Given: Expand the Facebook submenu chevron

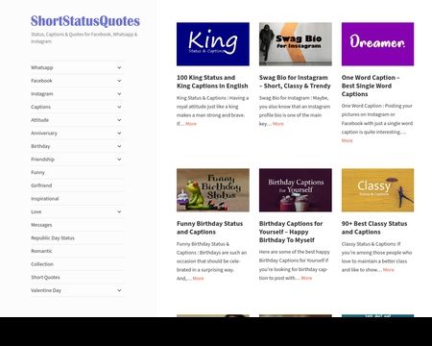Looking at the screenshot, I should pos(119,81).
